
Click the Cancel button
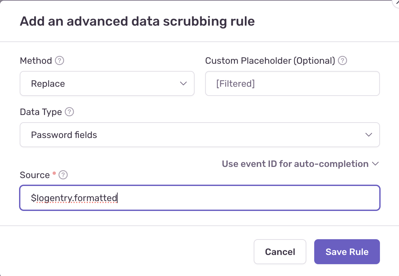click(x=280, y=252)
